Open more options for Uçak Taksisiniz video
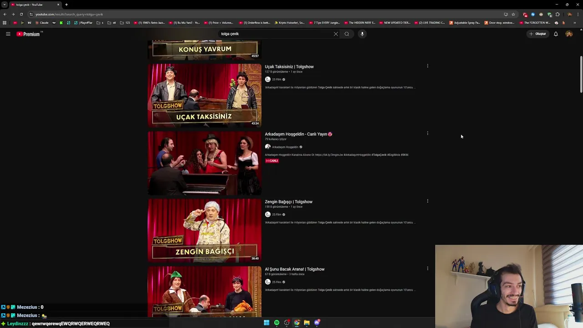 (x=427, y=66)
